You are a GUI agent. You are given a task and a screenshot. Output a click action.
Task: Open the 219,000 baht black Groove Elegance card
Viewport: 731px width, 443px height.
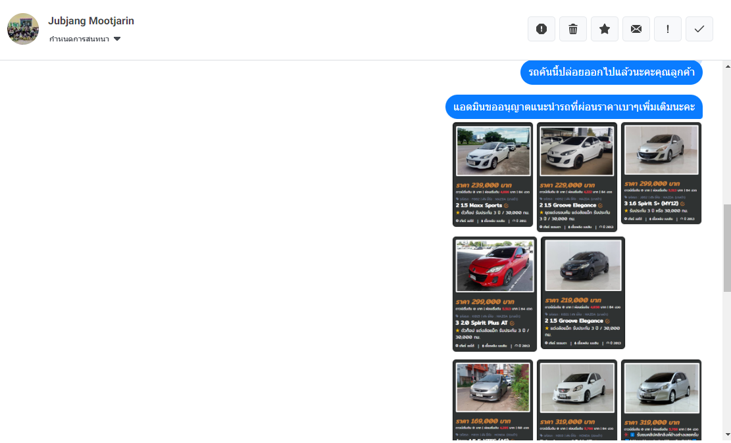[583, 292]
